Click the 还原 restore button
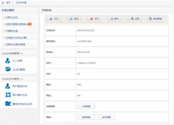The width and height of the screenshot is (174, 125). pos(135,19)
